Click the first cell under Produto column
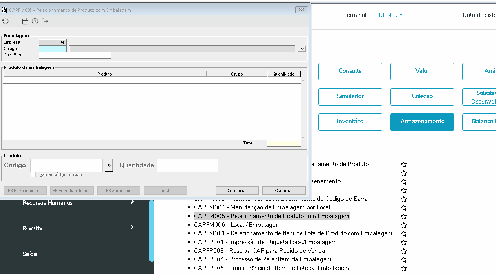Image resolution: width=496 pixels, height=274 pixels. click(19, 80)
